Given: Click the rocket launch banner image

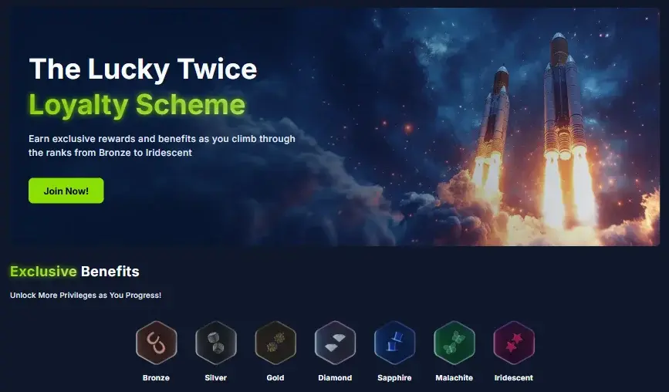Looking at the screenshot, I should click(335, 127).
